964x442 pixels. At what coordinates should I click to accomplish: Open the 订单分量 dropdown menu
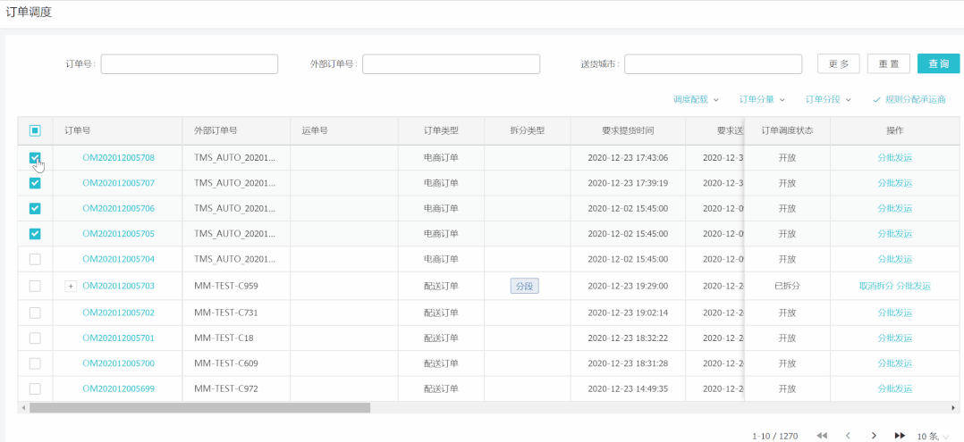pyautogui.click(x=762, y=99)
